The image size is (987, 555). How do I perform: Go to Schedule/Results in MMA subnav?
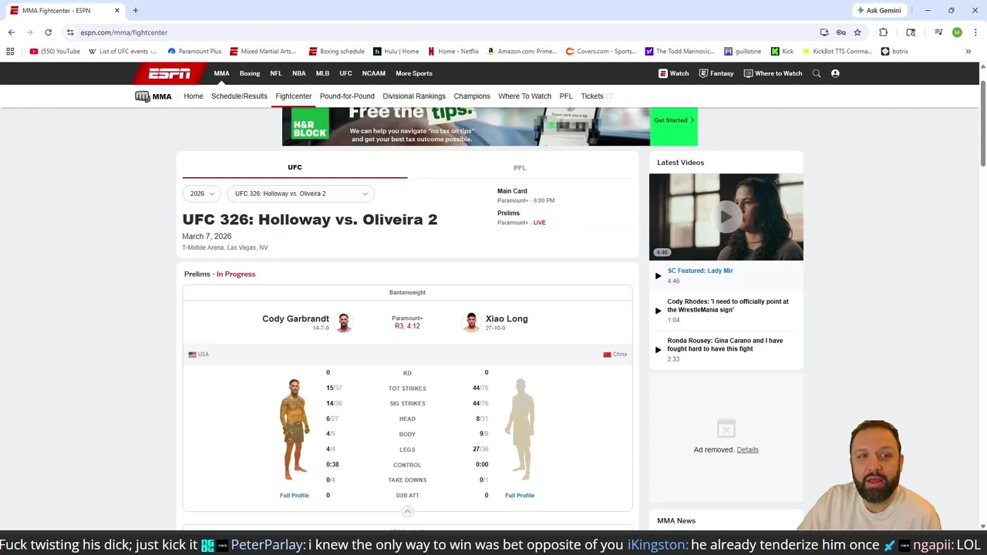coord(239,96)
